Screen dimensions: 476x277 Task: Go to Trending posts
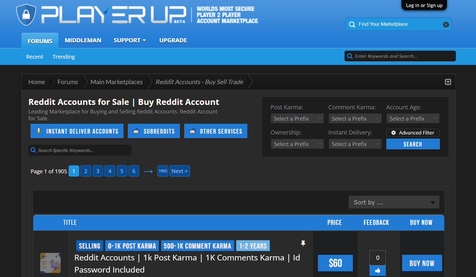pyautogui.click(x=64, y=57)
